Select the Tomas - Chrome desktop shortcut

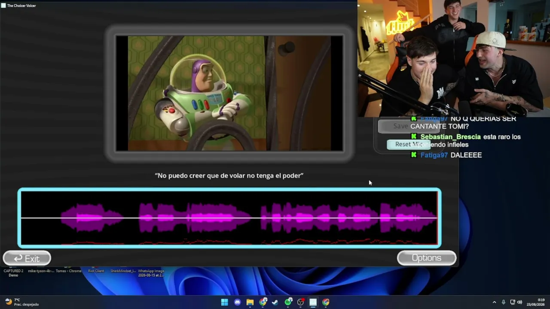coord(69,271)
